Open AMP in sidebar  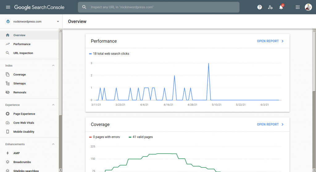[29, 153]
